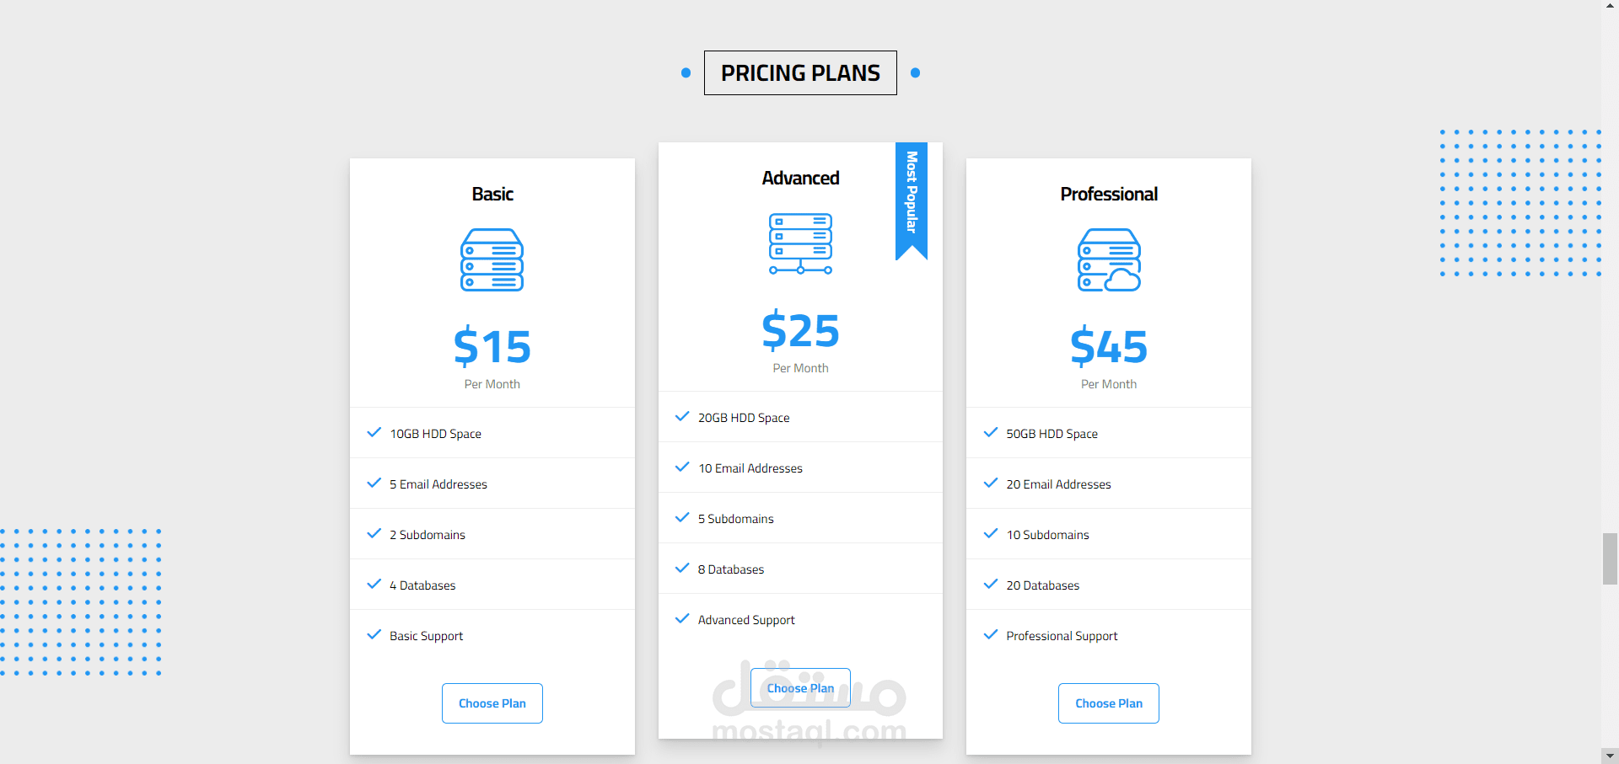Click the blue dot right of Pricing Plans
Image resolution: width=1619 pixels, height=764 pixels.
tap(915, 73)
